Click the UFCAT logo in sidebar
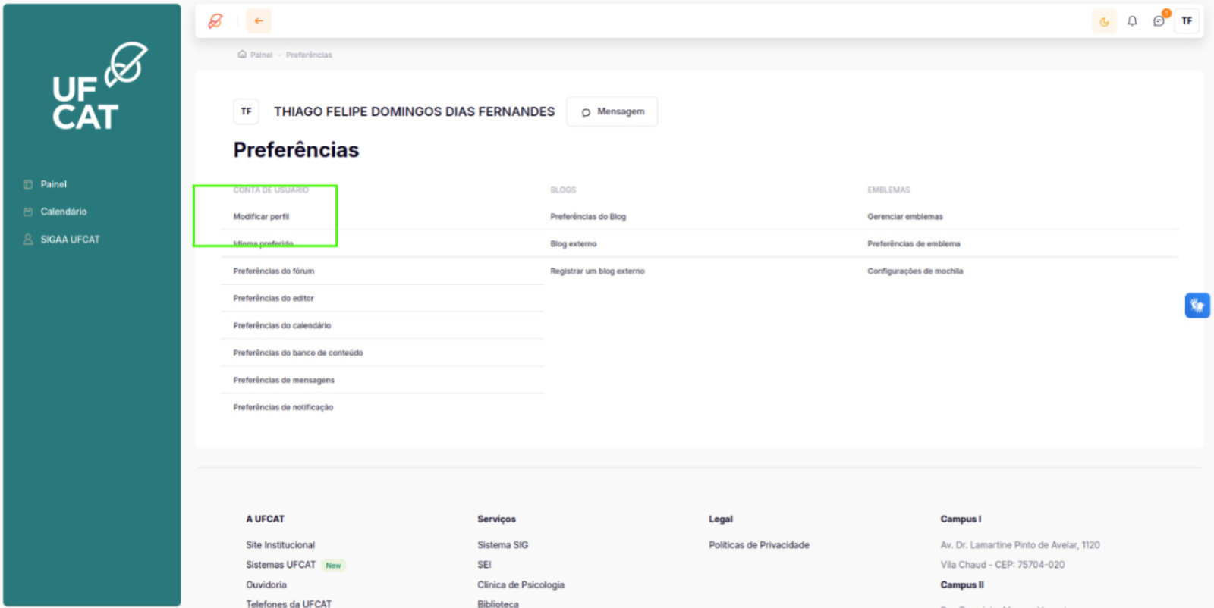Viewport: 1214px width, 608px height. [x=99, y=86]
